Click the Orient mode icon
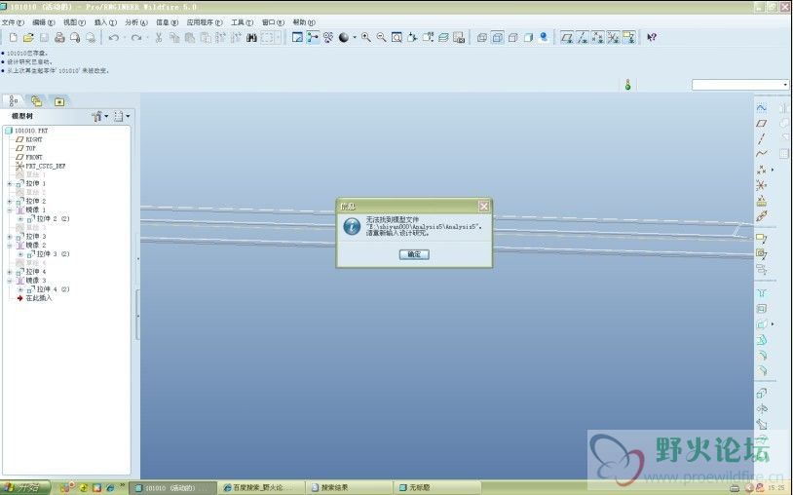 (x=328, y=37)
